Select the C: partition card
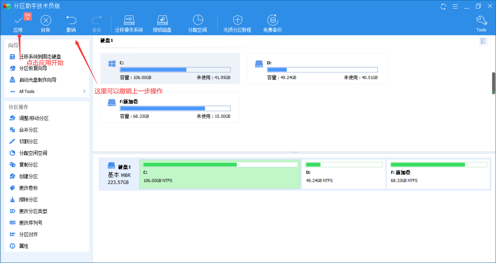The height and width of the screenshot is (263, 496). [x=170, y=68]
